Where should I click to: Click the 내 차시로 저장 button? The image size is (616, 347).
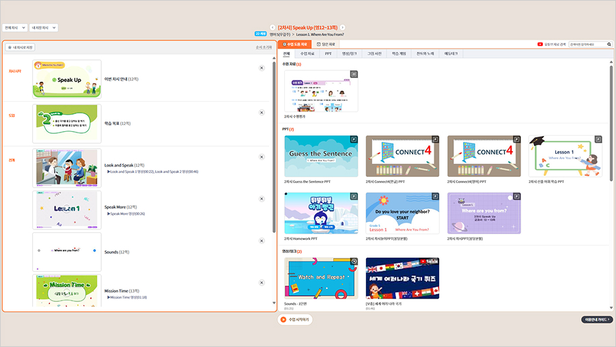[20, 48]
